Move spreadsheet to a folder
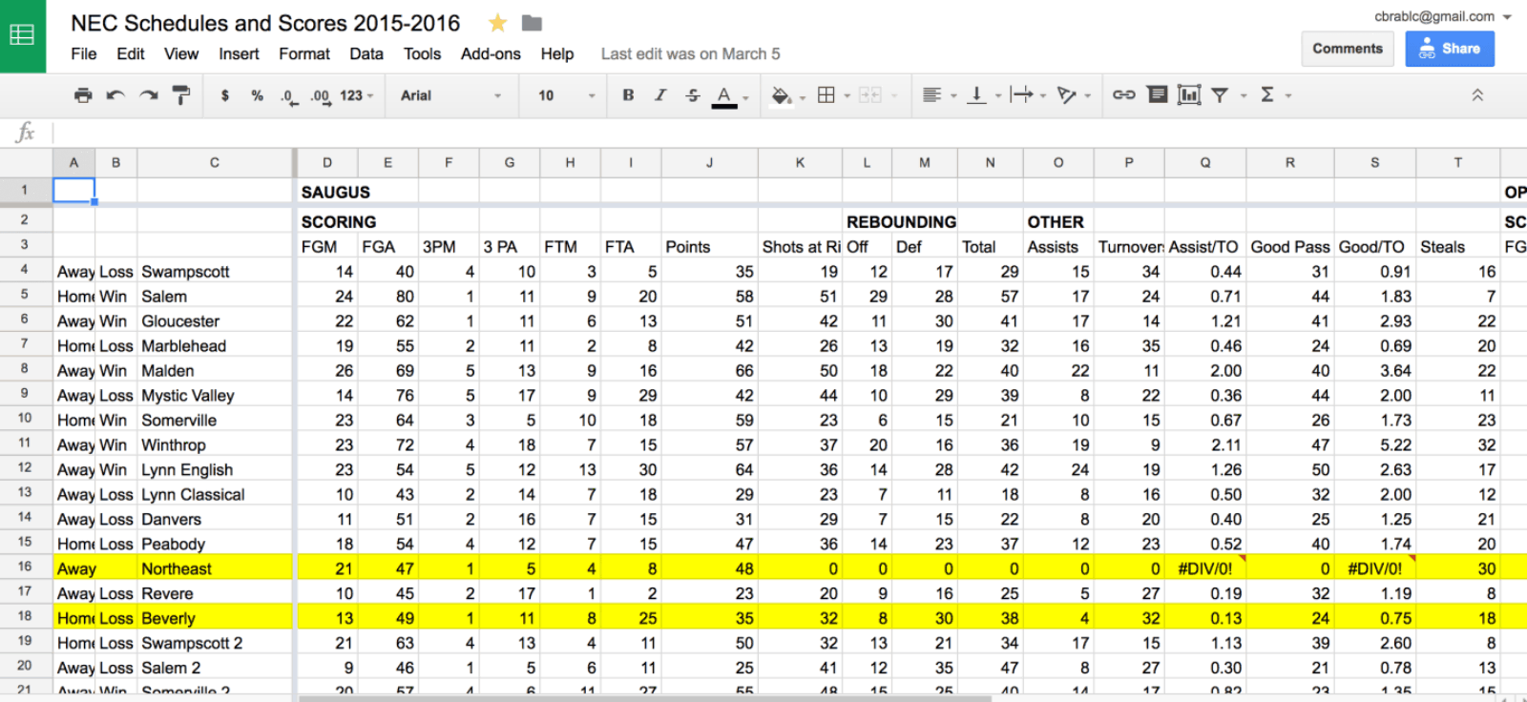The width and height of the screenshot is (1527, 702). [x=532, y=23]
